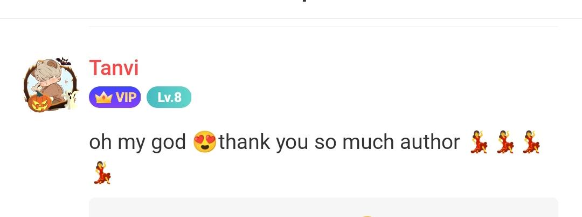Click the pumpkin decoration on avatar frame

[40, 102]
